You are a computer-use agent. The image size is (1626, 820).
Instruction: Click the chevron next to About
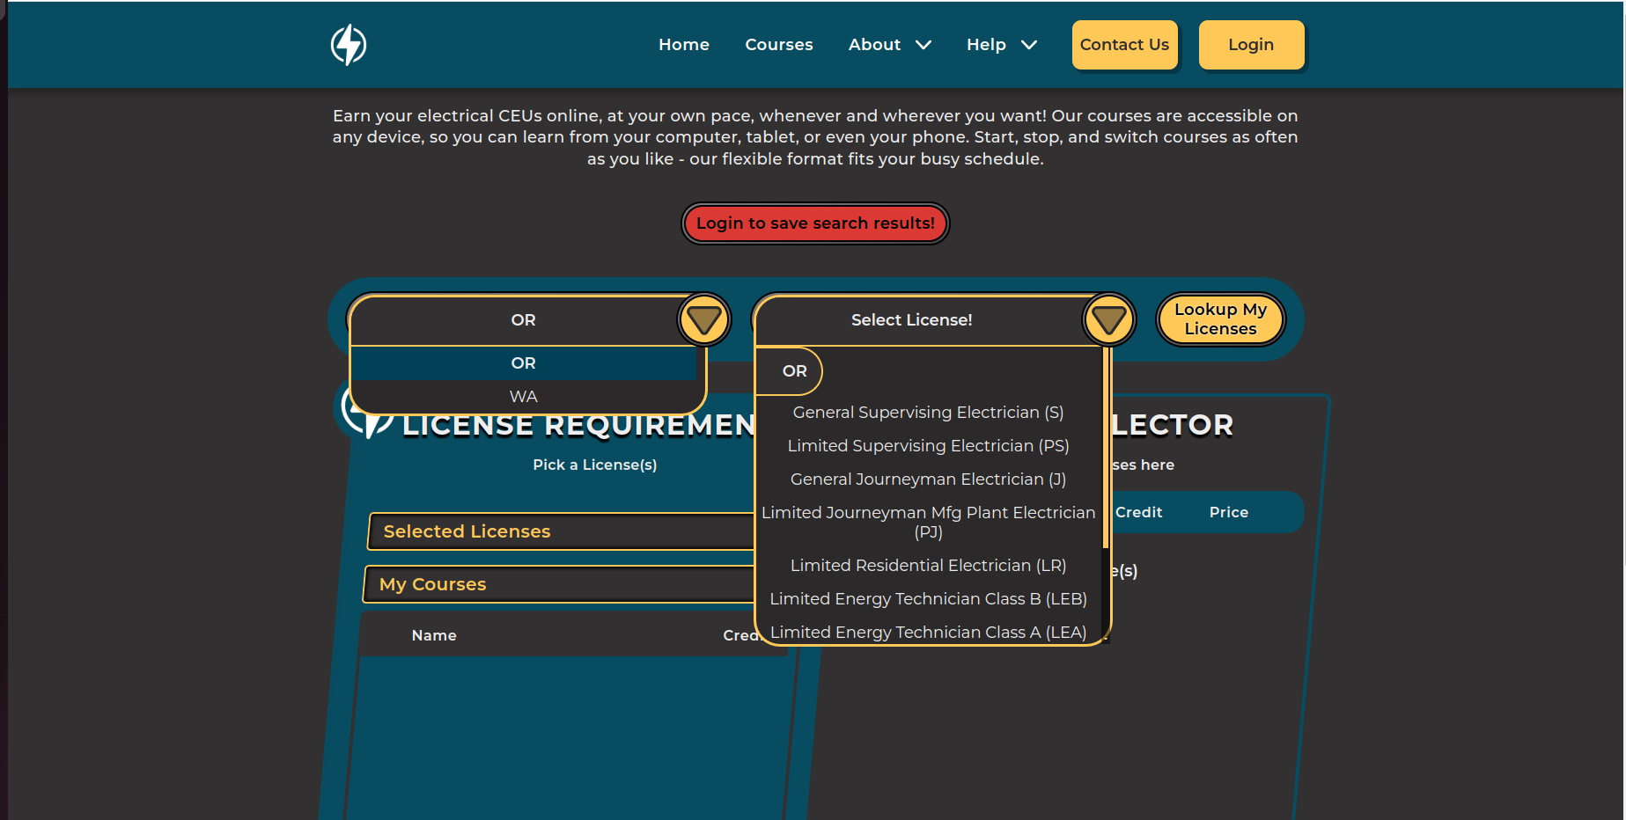[923, 45]
